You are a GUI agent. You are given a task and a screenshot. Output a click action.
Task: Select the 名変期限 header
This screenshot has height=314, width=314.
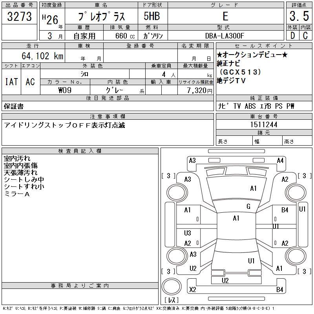(x=195, y=46)
